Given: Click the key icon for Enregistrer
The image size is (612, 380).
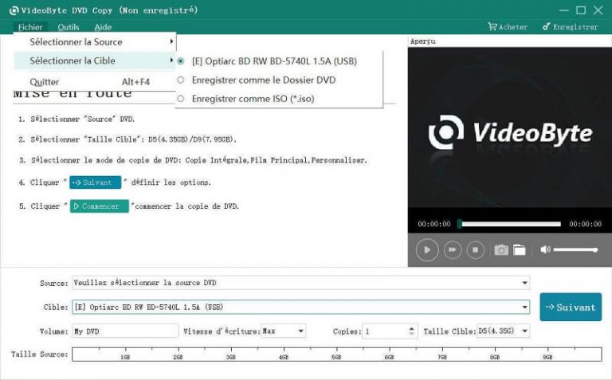Looking at the screenshot, I should pyautogui.click(x=546, y=26).
